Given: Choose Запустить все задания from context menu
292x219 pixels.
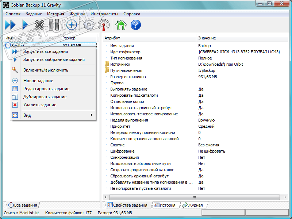Looking at the screenshot, I should pos(53,51).
